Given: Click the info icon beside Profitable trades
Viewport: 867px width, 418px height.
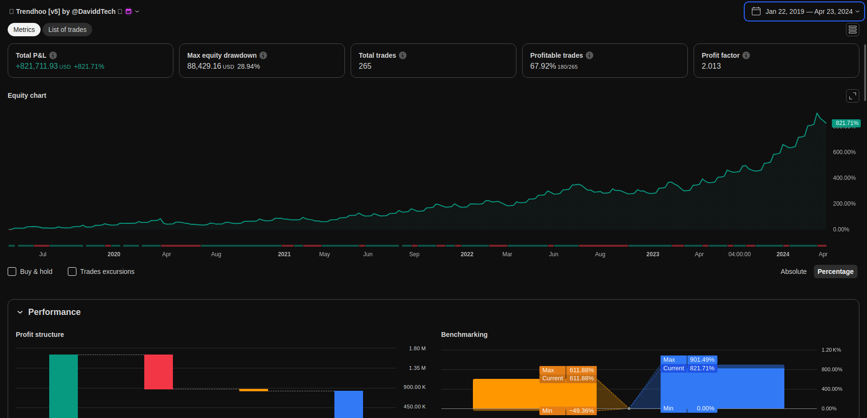Looking at the screenshot, I should tap(589, 55).
